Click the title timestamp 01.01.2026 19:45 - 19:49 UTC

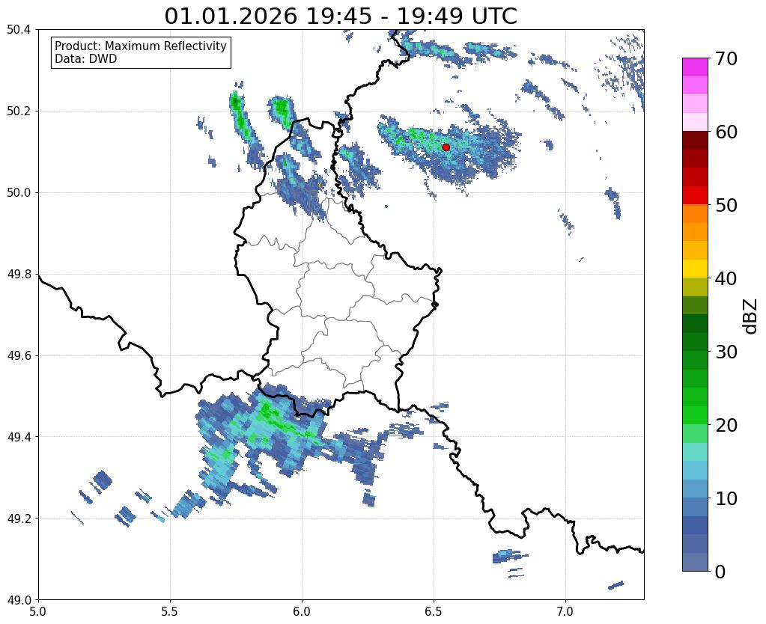[x=341, y=16]
